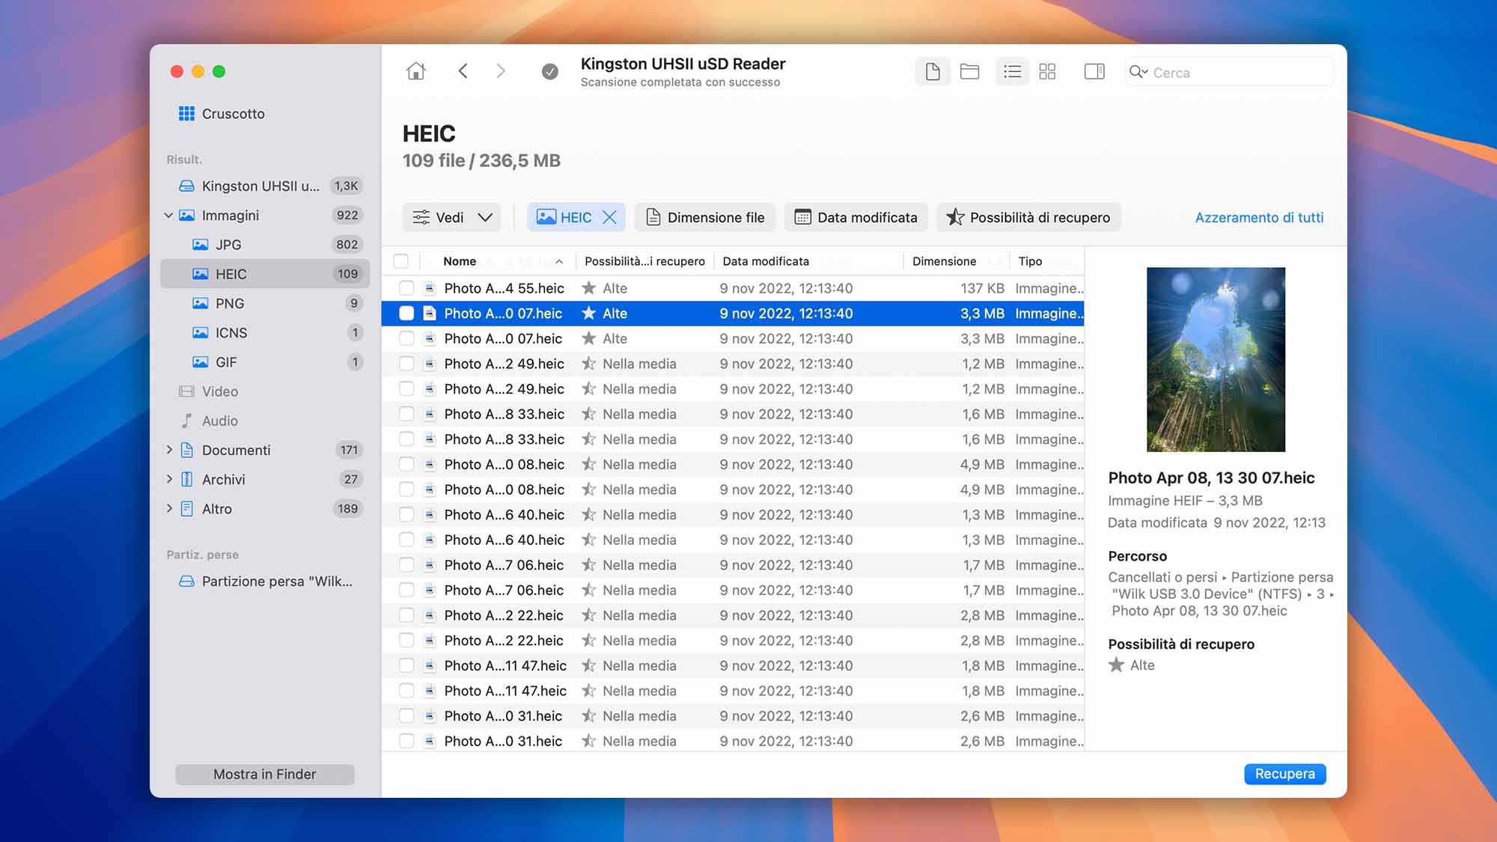Image resolution: width=1497 pixels, height=842 pixels.
Task: Toggle the preview side panel icon
Action: (1094, 72)
